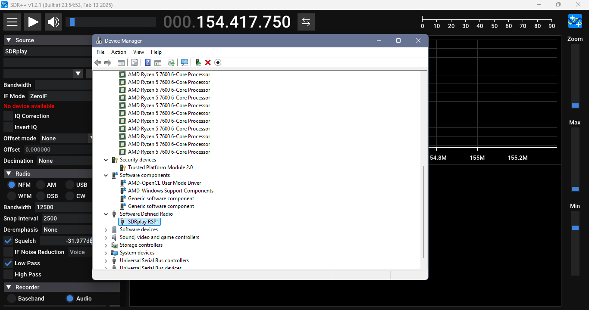Click the red X Uninstall device icon
Image resolution: width=589 pixels, height=310 pixels.
[208, 62]
